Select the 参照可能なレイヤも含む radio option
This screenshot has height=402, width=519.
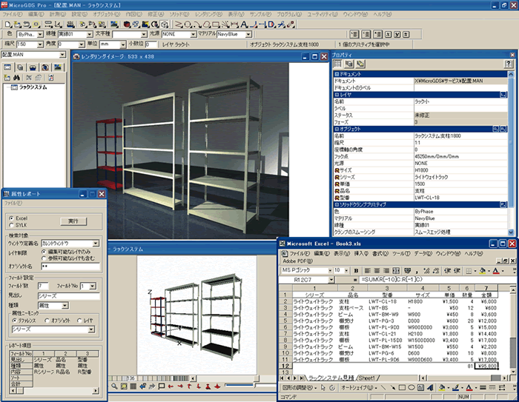pos(44,258)
